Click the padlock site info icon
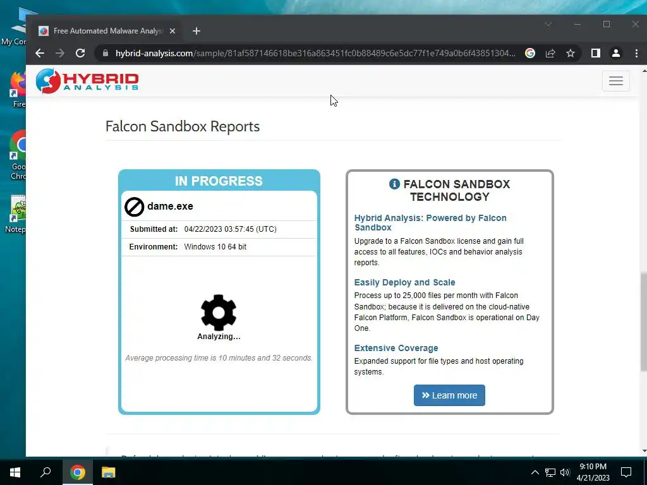The width and height of the screenshot is (647, 485). 106,53
